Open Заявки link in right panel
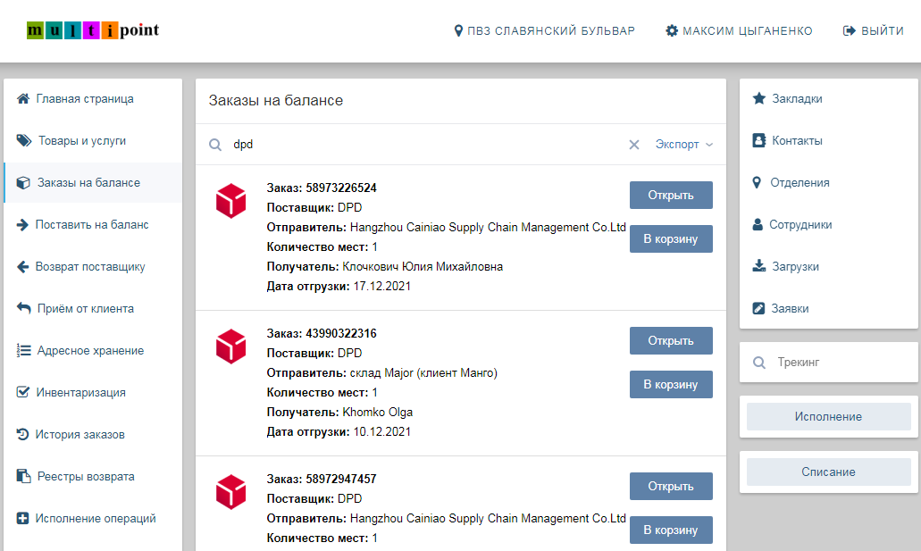This screenshot has width=921, height=551. click(828, 308)
